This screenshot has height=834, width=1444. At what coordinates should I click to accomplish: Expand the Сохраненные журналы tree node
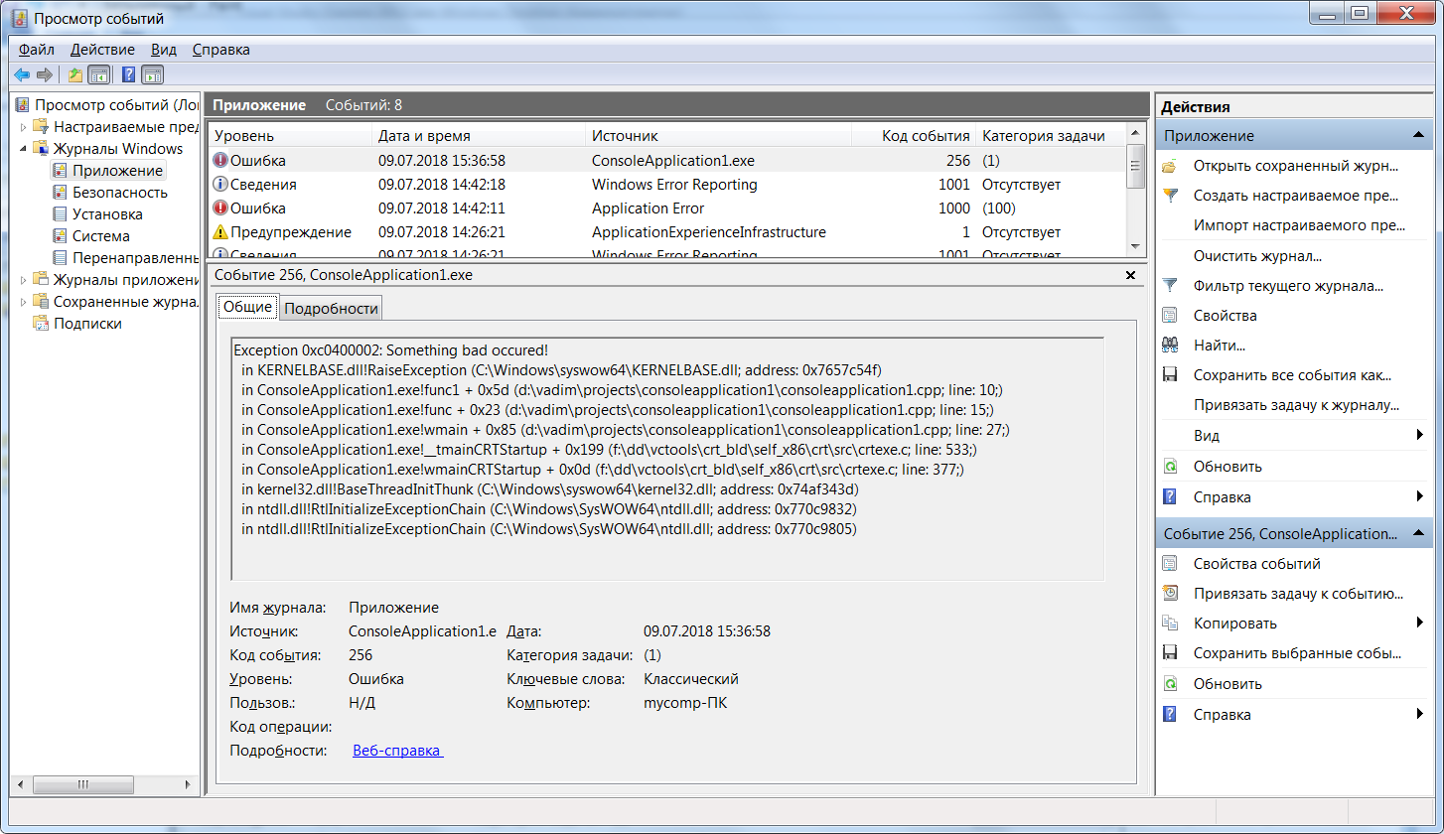[x=24, y=301]
